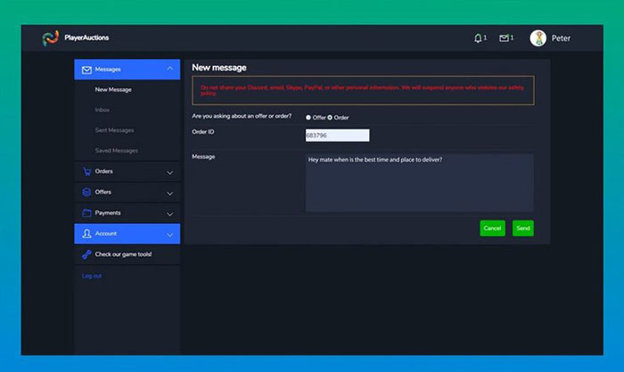
Task: Click the Account person icon
Action: [x=86, y=234]
